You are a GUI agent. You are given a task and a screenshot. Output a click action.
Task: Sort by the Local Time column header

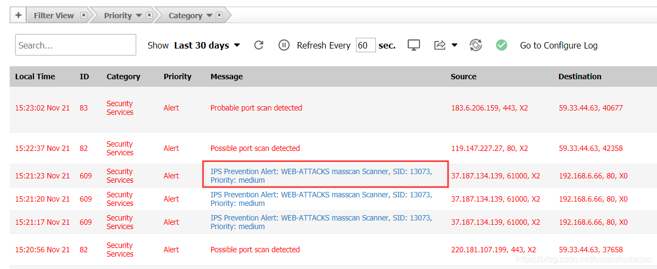(35, 77)
